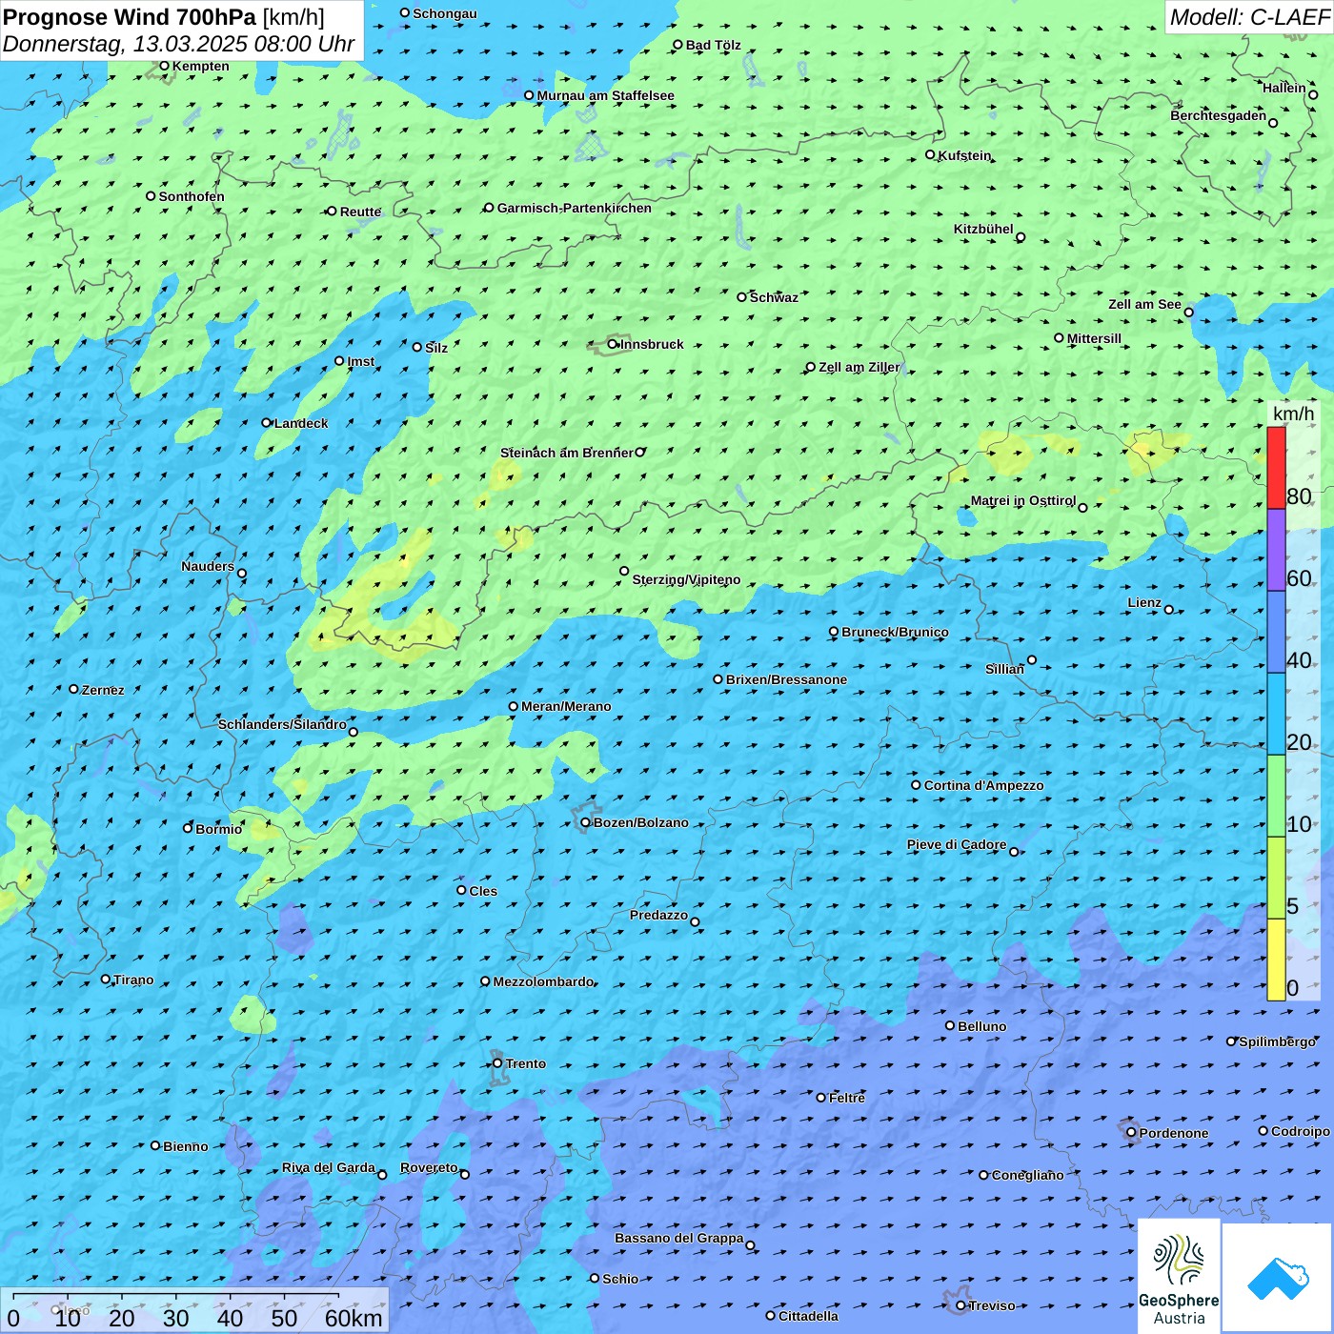Click the Zernez label
This screenshot has height=1334, width=1334.
click(103, 690)
